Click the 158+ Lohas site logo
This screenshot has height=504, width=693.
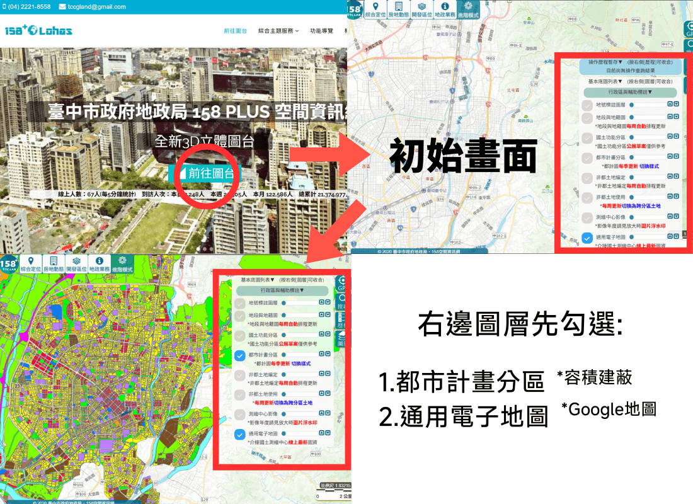[37, 29]
